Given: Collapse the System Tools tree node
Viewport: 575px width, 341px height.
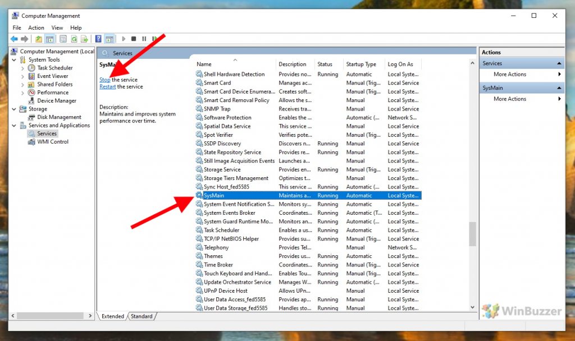Looking at the screenshot, I should tap(14, 59).
